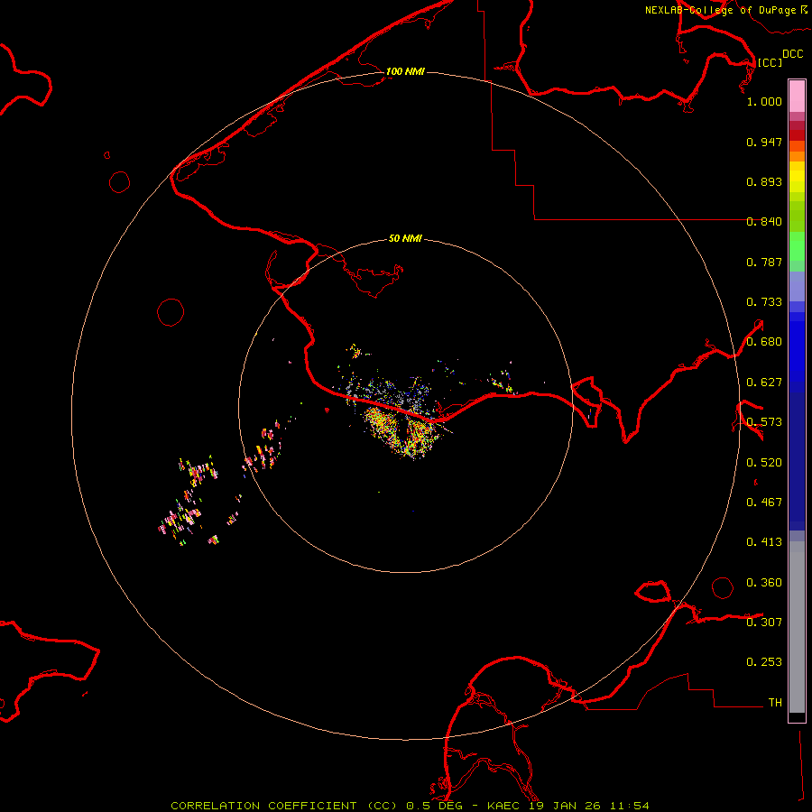Click the KAEC station identifier in footer
812x812 pixels.
coord(505,806)
